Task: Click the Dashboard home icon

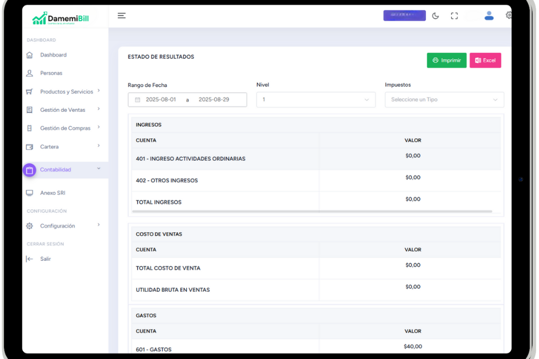Action: click(x=29, y=55)
